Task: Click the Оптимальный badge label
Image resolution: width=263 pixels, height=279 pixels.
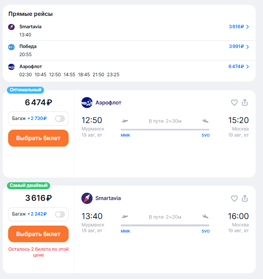Action: pos(25,90)
